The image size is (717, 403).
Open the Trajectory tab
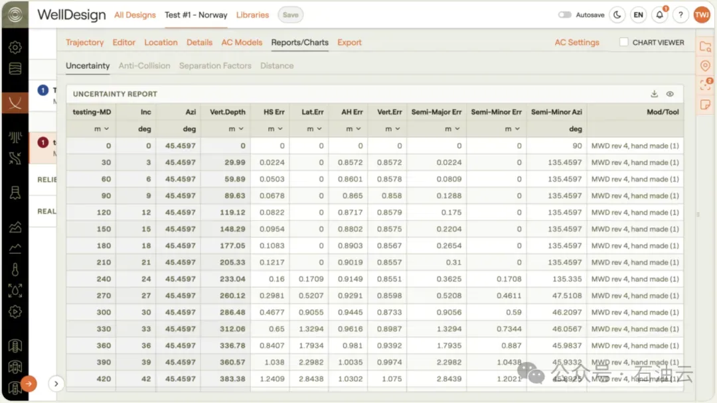pyautogui.click(x=84, y=42)
